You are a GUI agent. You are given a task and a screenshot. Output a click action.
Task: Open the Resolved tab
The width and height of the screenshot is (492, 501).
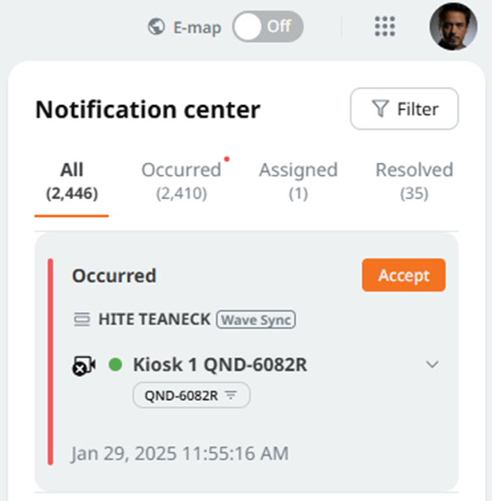[x=414, y=181]
